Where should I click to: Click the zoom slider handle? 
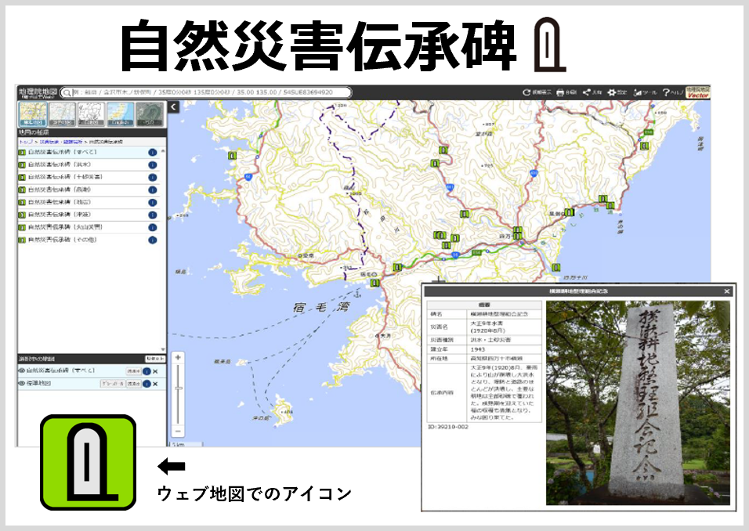click(x=178, y=388)
